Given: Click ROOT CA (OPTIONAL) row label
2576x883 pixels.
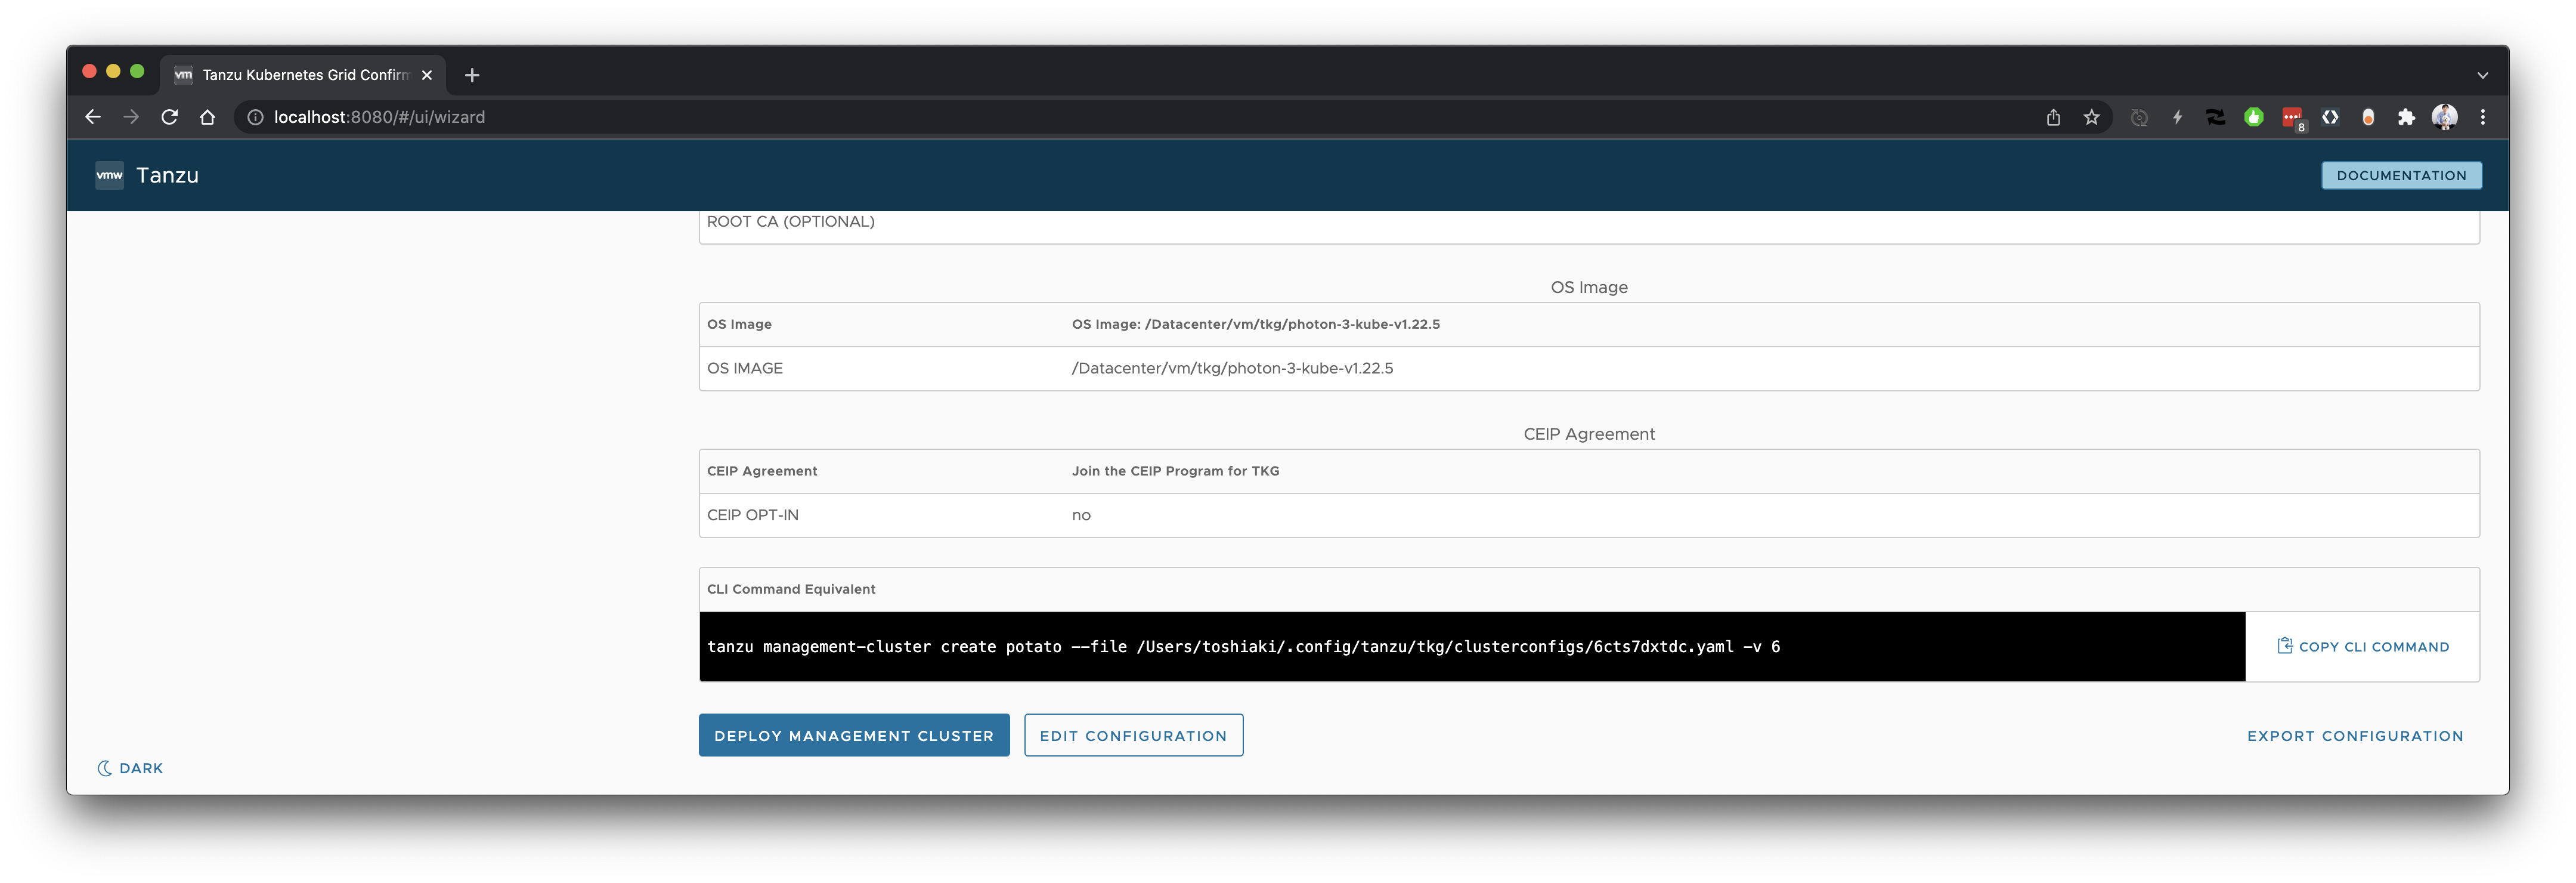Looking at the screenshot, I should point(790,222).
